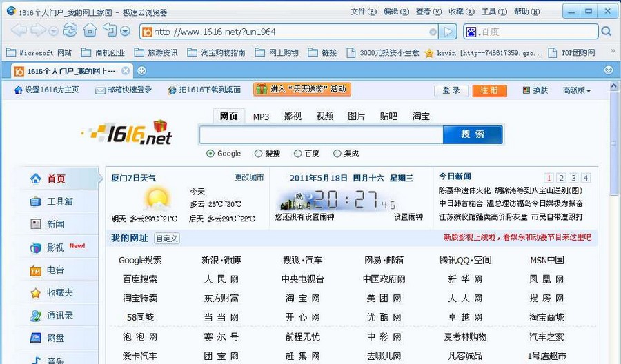Click the Undo closed tab icon
Screen dimensions: 621x364
tap(110, 30)
